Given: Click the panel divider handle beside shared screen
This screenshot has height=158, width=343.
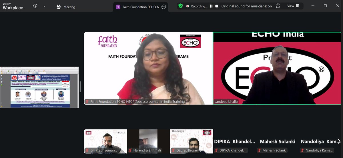Looking at the screenshot, I should pyautogui.click(x=80, y=87).
